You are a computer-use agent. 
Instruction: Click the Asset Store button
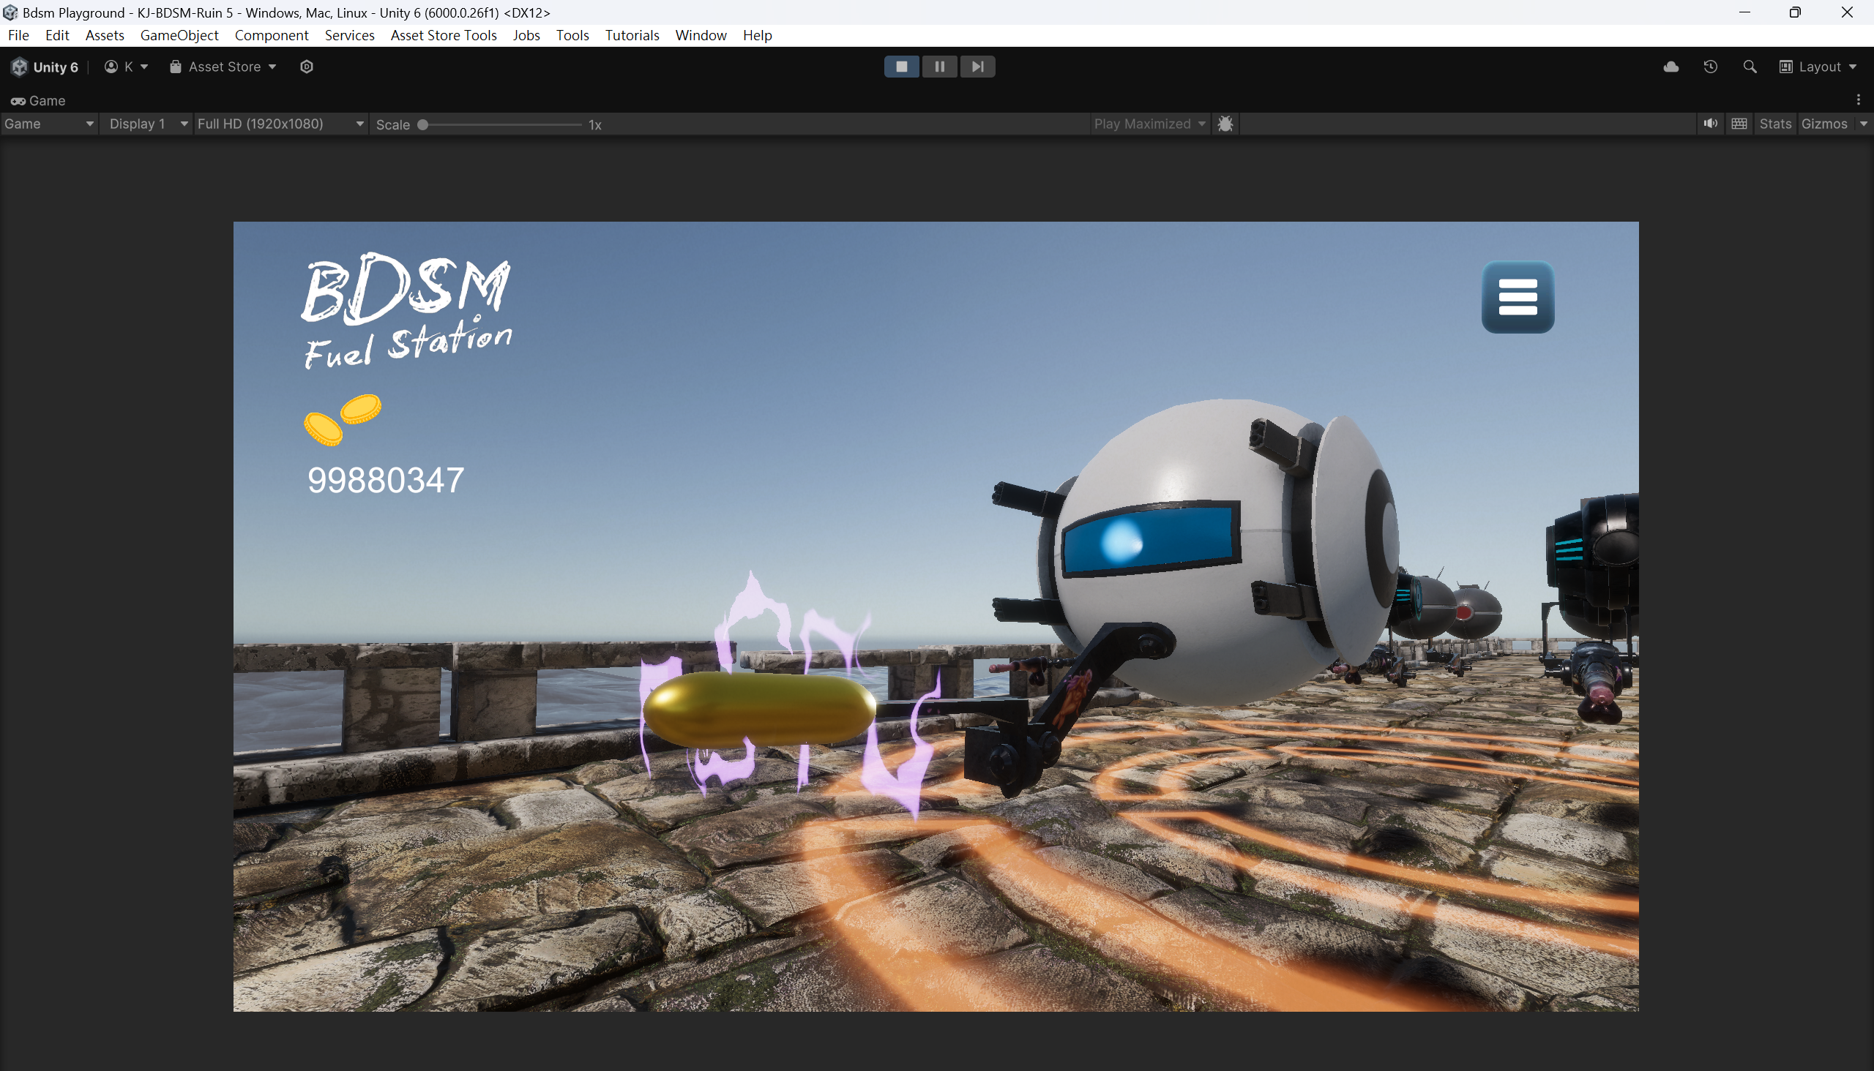click(223, 67)
